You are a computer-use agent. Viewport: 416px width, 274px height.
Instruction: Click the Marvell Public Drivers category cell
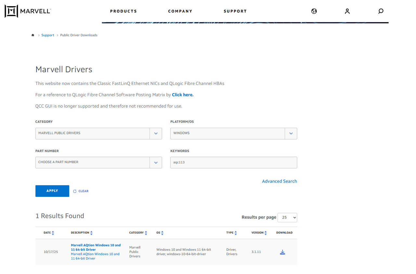[x=135, y=252]
